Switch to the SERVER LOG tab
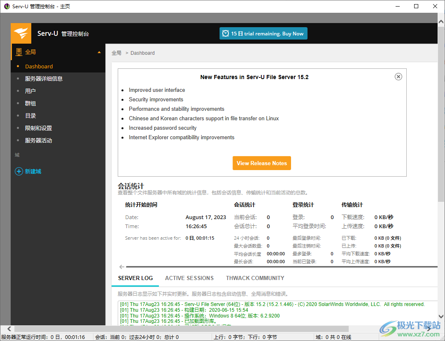The width and height of the screenshot is (445, 341). [x=135, y=278]
